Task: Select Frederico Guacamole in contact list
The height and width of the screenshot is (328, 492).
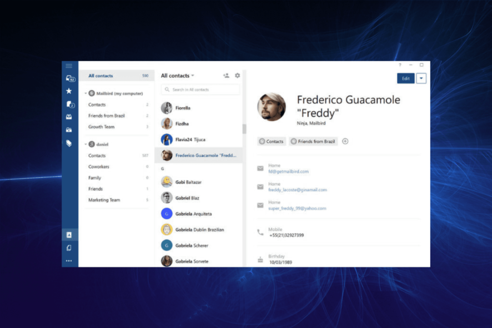Action: point(199,155)
